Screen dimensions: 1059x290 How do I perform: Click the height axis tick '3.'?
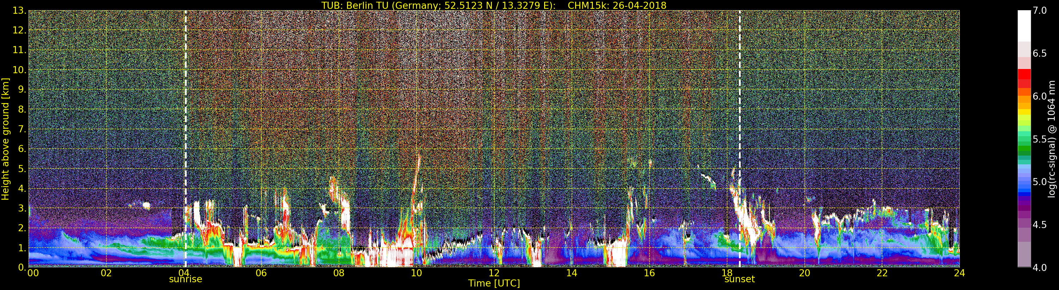22,208
